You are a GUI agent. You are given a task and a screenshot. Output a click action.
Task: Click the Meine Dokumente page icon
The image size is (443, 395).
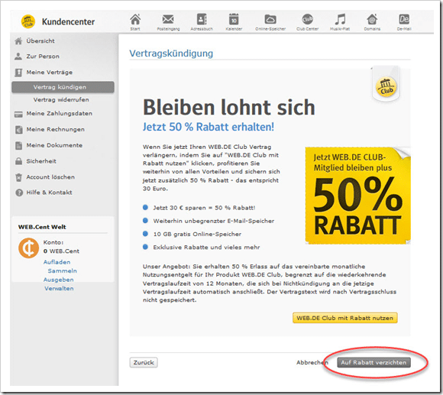point(18,145)
